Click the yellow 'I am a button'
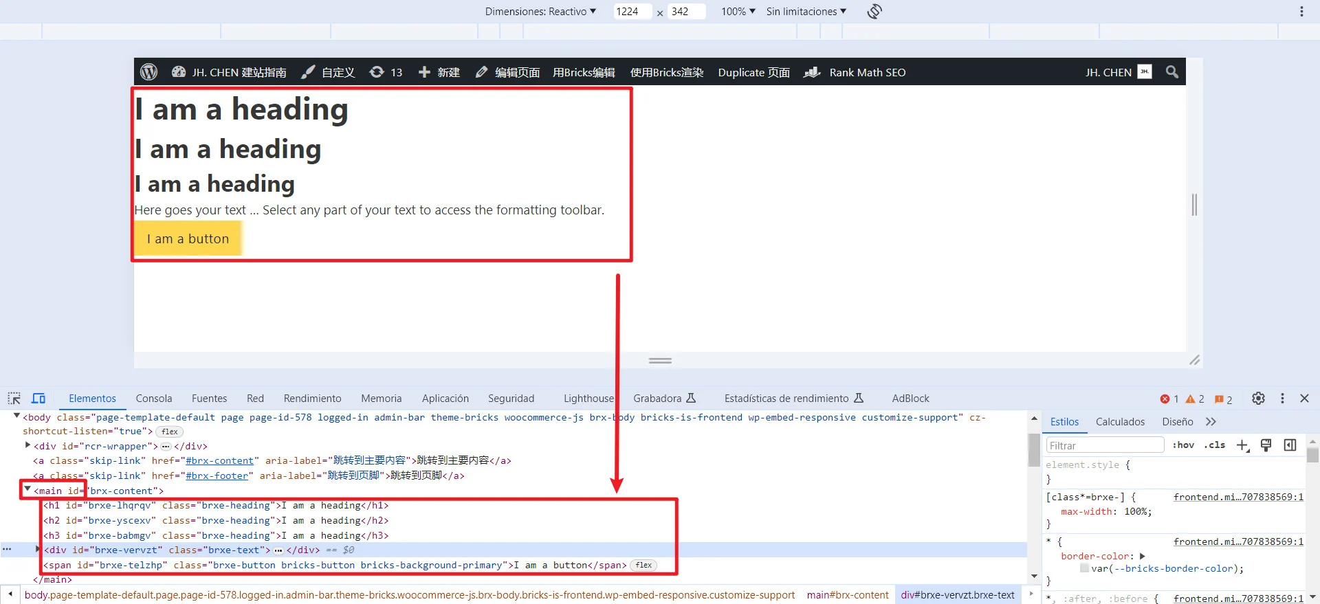 (x=188, y=238)
